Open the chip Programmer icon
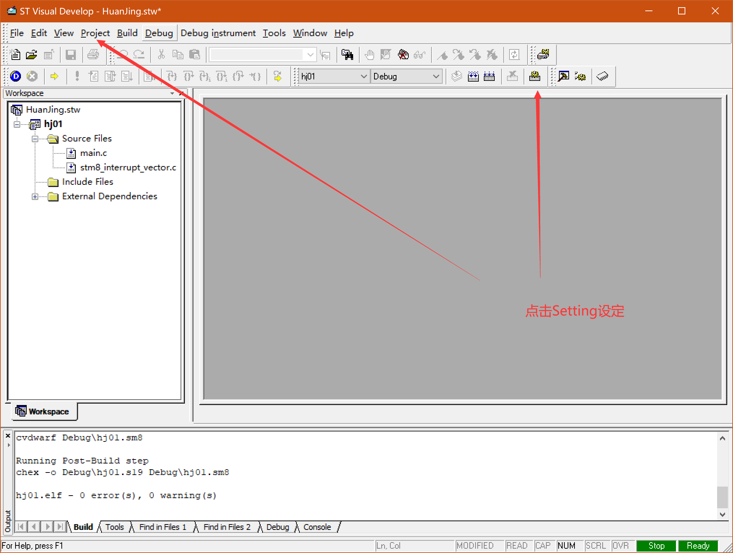Viewport: 733px width, 553px height. click(602, 76)
